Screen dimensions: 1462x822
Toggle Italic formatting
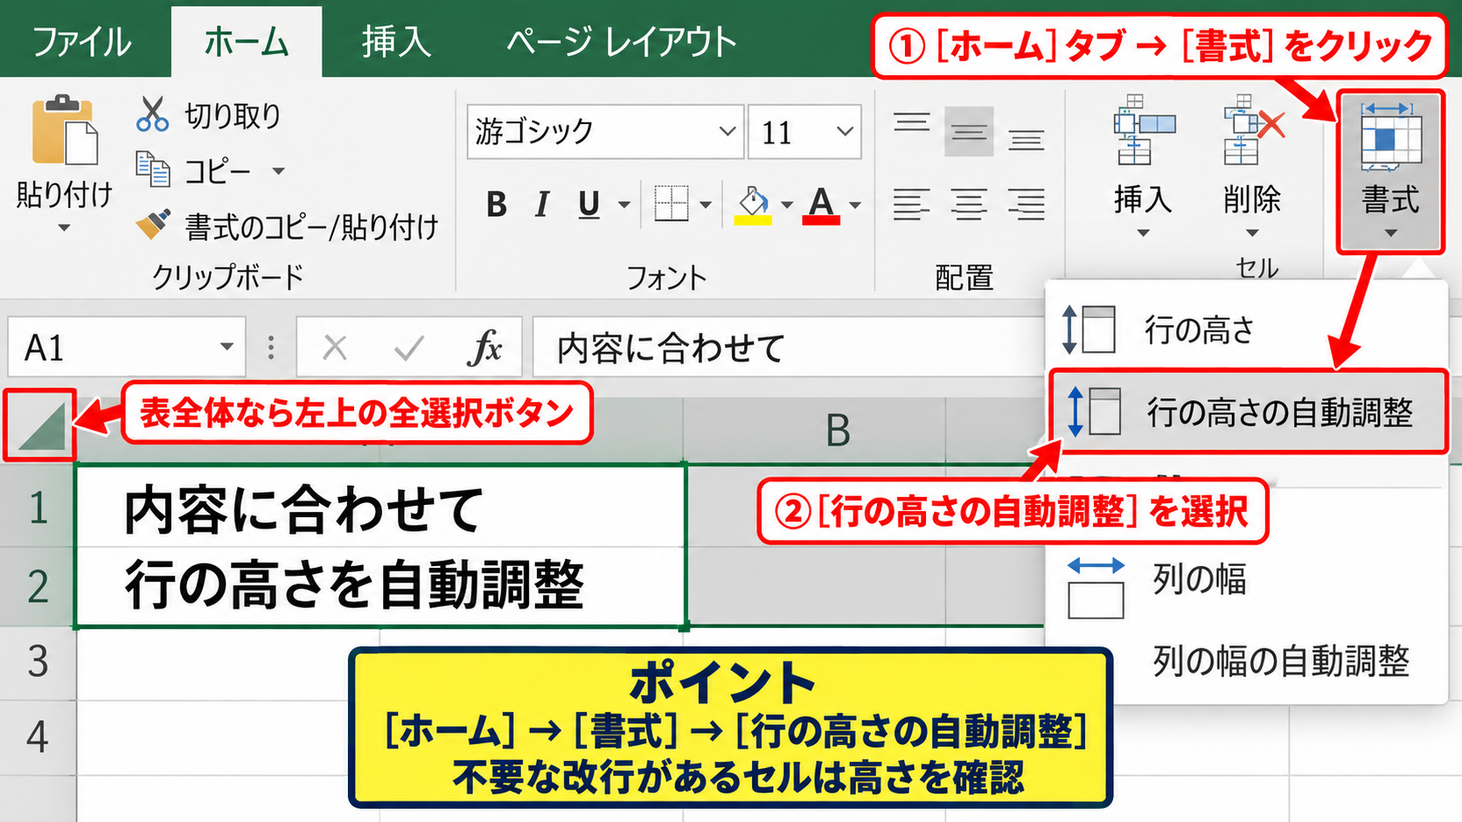pyautogui.click(x=542, y=204)
